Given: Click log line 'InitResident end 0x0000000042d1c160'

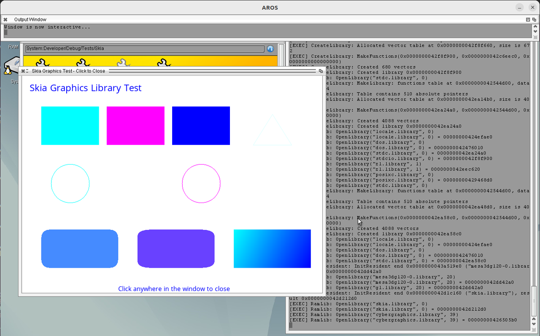Looking at the screenshot, I should tap(428, 293).
